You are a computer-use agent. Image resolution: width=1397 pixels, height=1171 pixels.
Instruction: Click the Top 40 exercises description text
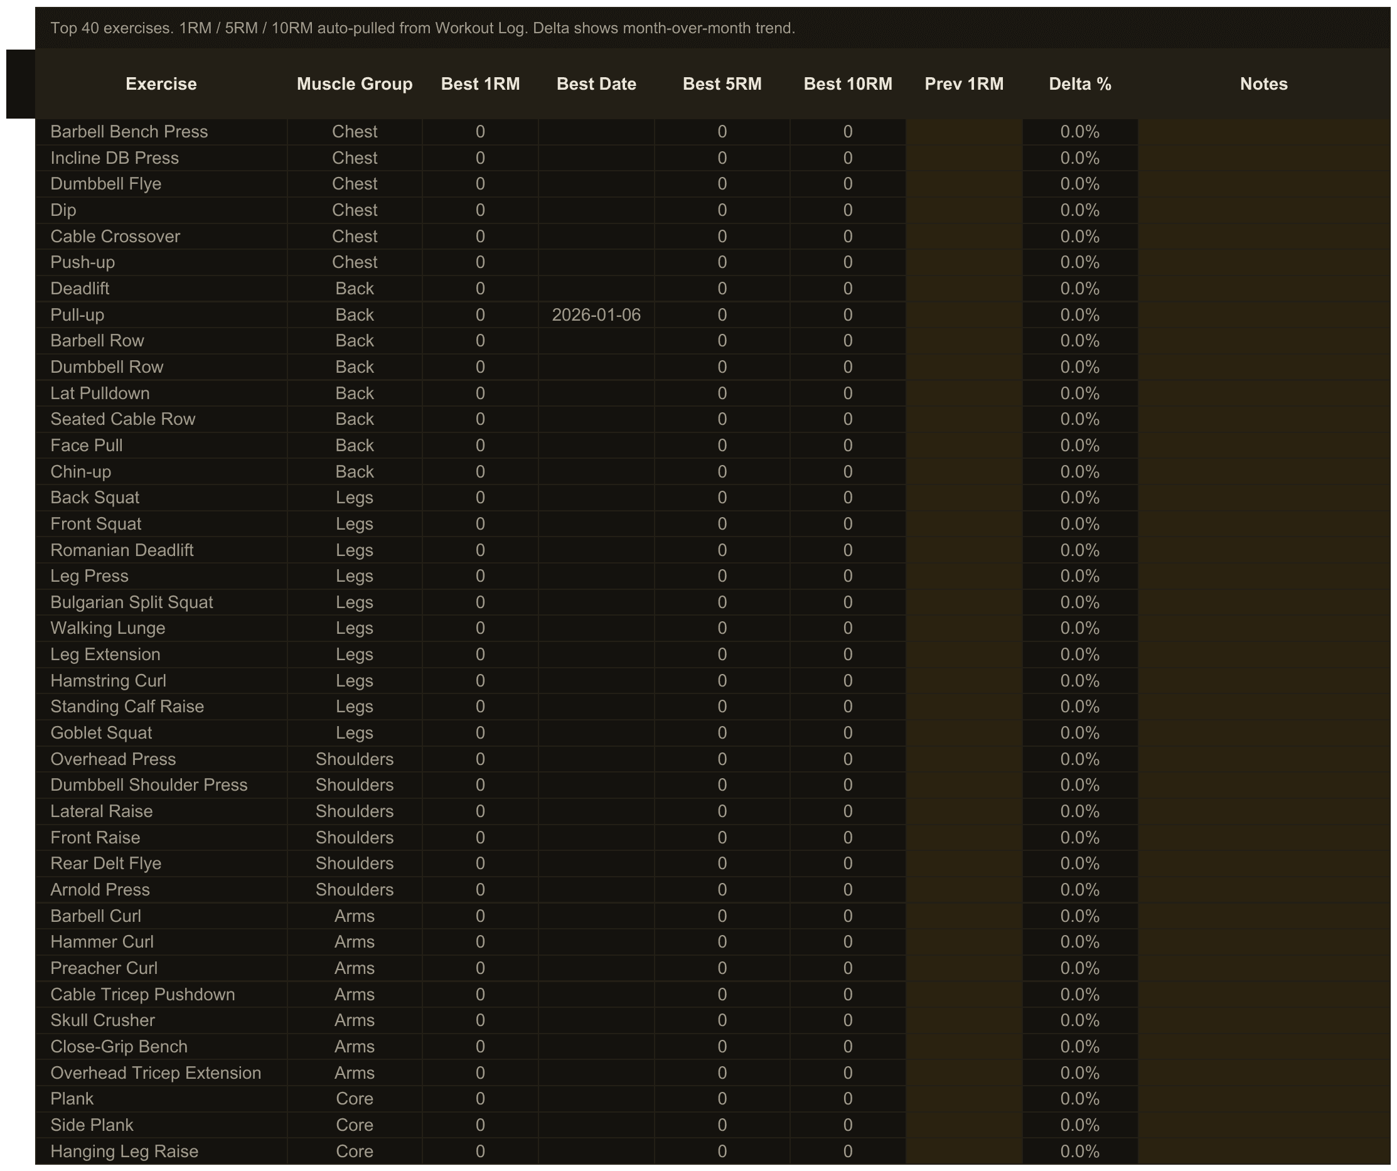click(422, 28)
